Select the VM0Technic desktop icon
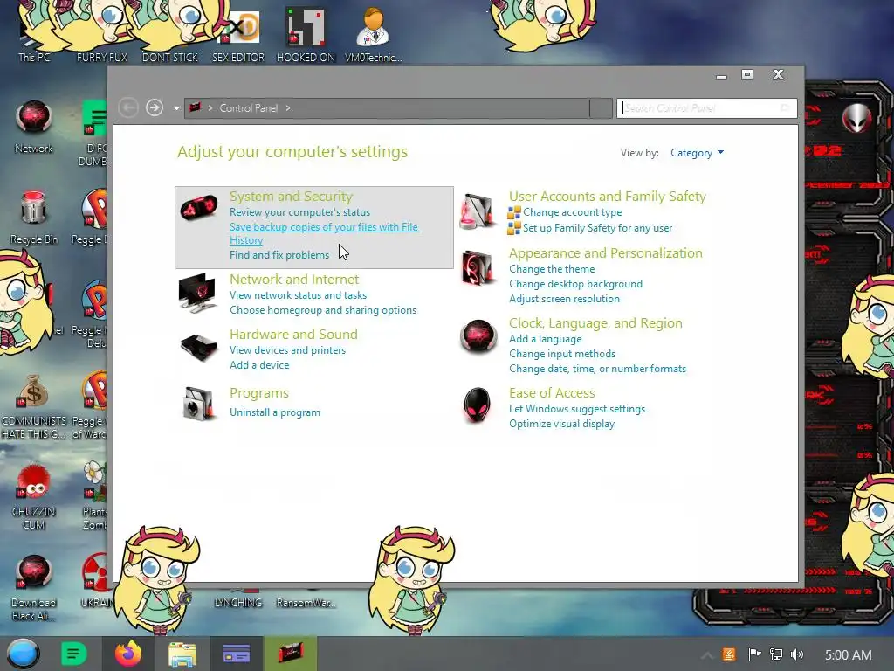Viewport: 894px width, 671px height. [x=374, y=35]
